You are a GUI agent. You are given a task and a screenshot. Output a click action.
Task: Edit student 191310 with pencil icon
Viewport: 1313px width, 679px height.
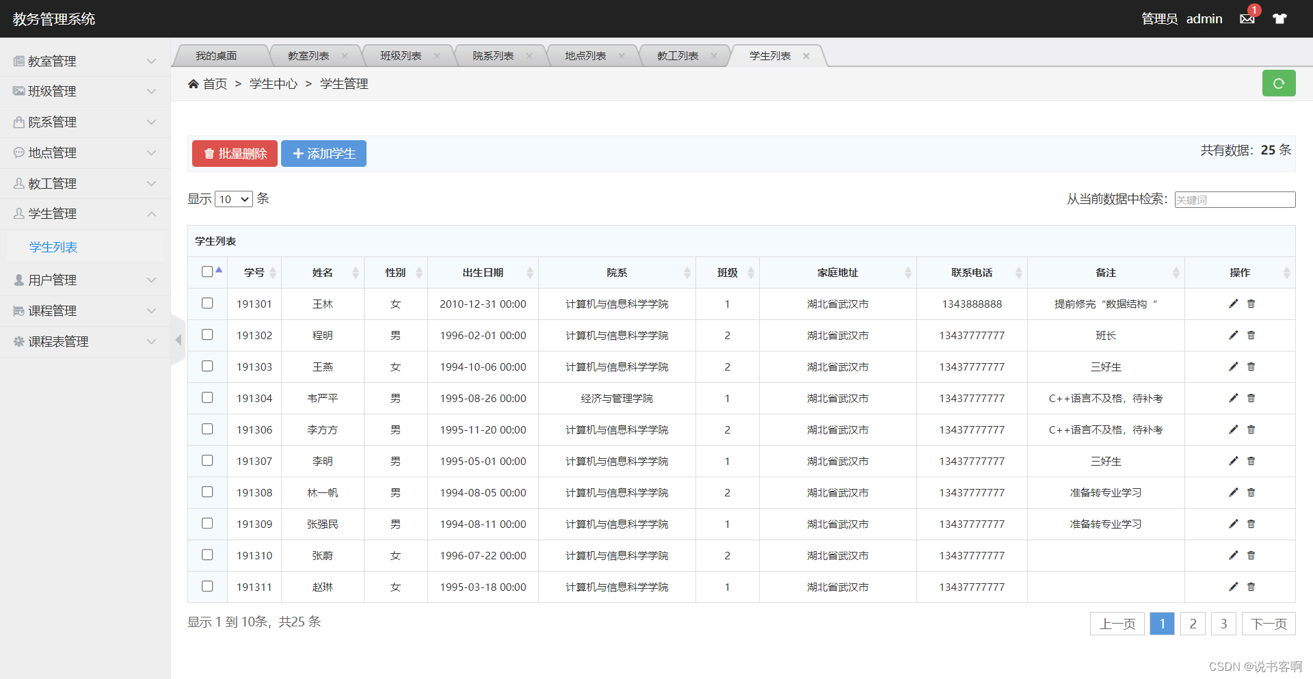click(1233, 555)
